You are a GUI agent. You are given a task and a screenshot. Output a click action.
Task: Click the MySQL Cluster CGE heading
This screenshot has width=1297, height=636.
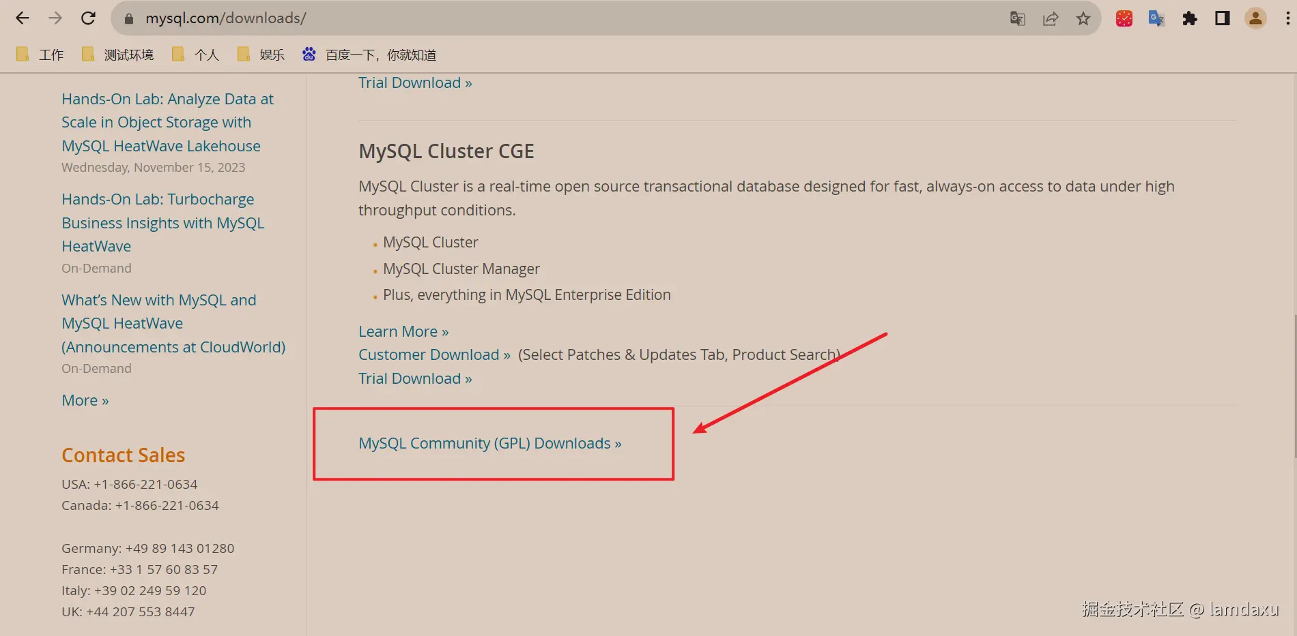(x=446, y=151)
